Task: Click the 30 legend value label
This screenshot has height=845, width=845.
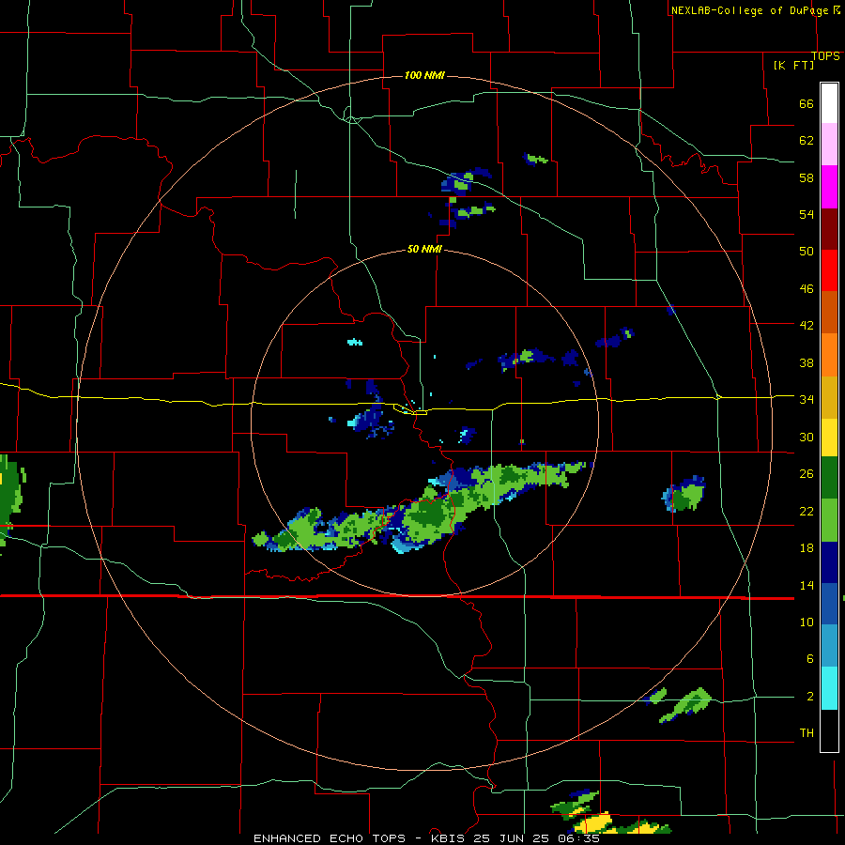Action: point(807,437)
